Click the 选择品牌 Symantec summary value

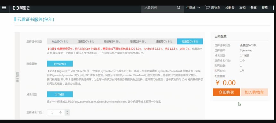coord(246,50)
